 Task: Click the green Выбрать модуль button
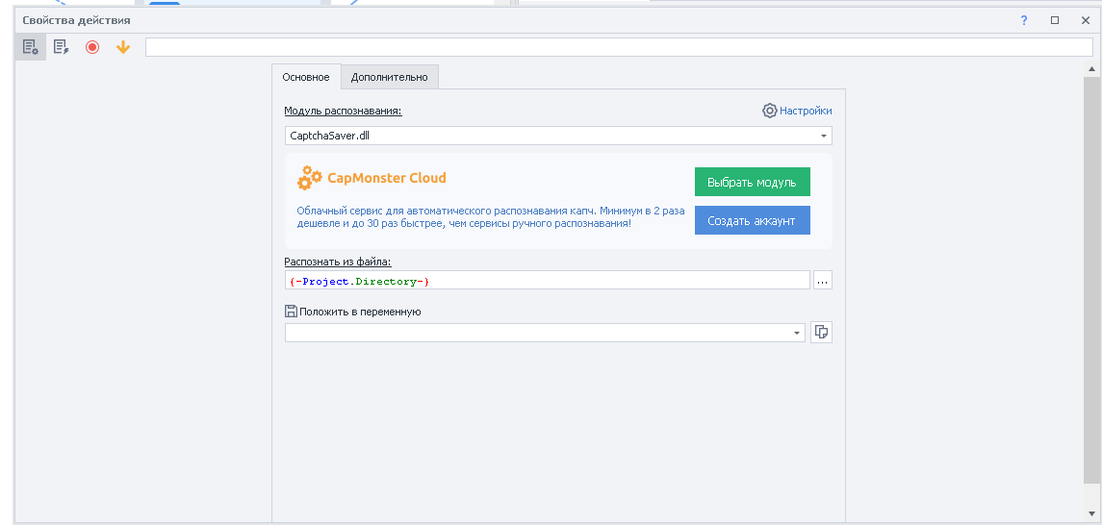click(x=752, y=182)
